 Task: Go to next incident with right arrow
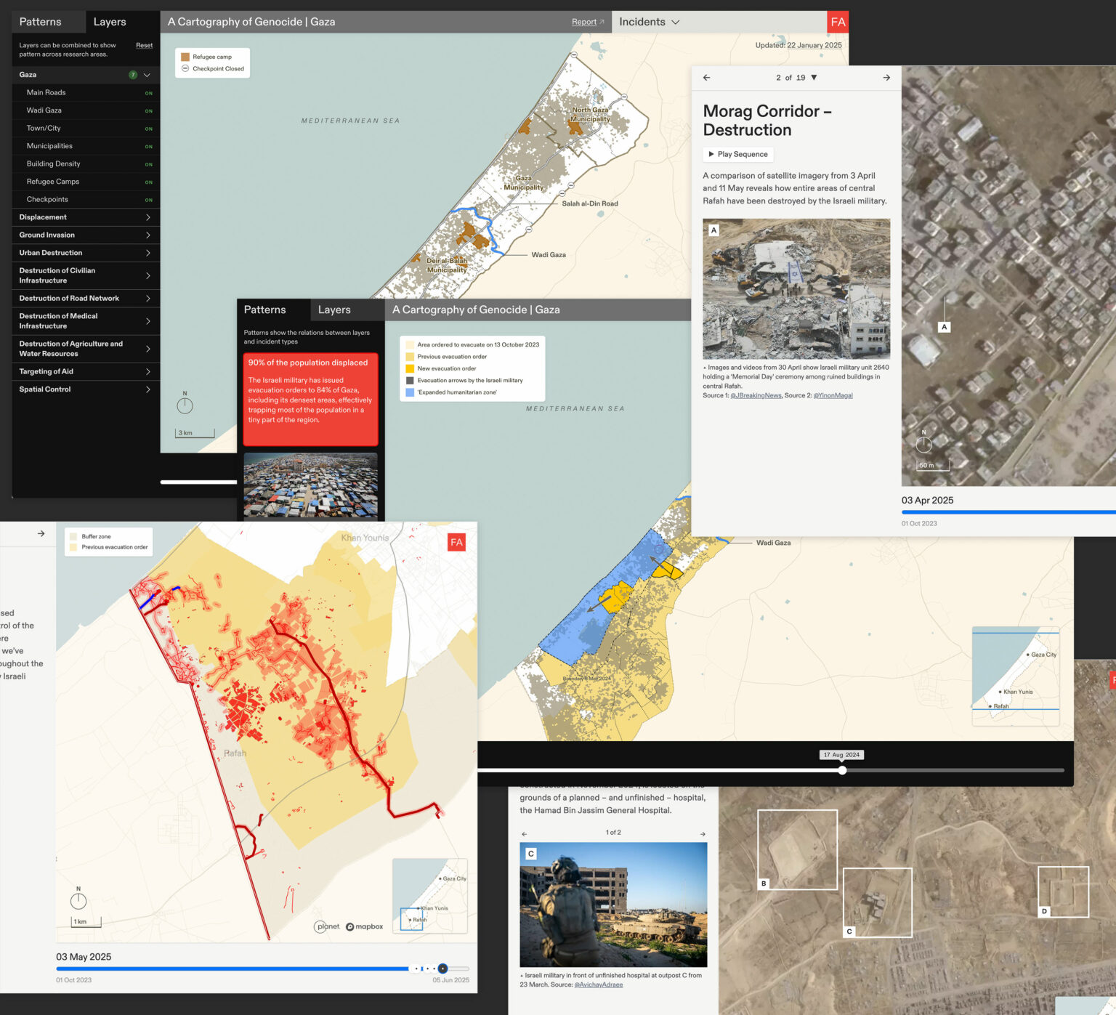[886, 78]
